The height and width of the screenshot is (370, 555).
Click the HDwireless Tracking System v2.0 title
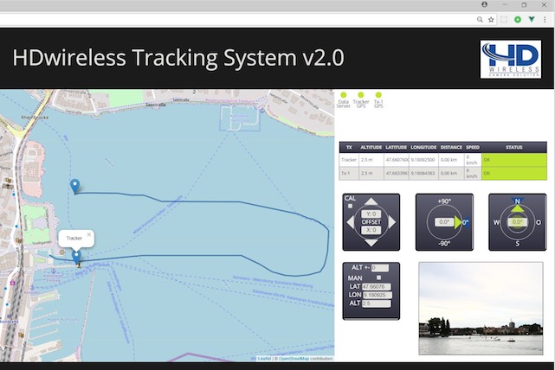[x=178, y=57]
